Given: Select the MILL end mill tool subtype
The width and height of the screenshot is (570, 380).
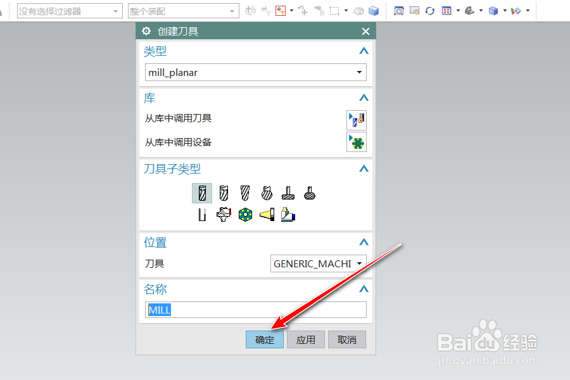Looking at the screenshot, I should pyautogui.click(x=202, y=193).
